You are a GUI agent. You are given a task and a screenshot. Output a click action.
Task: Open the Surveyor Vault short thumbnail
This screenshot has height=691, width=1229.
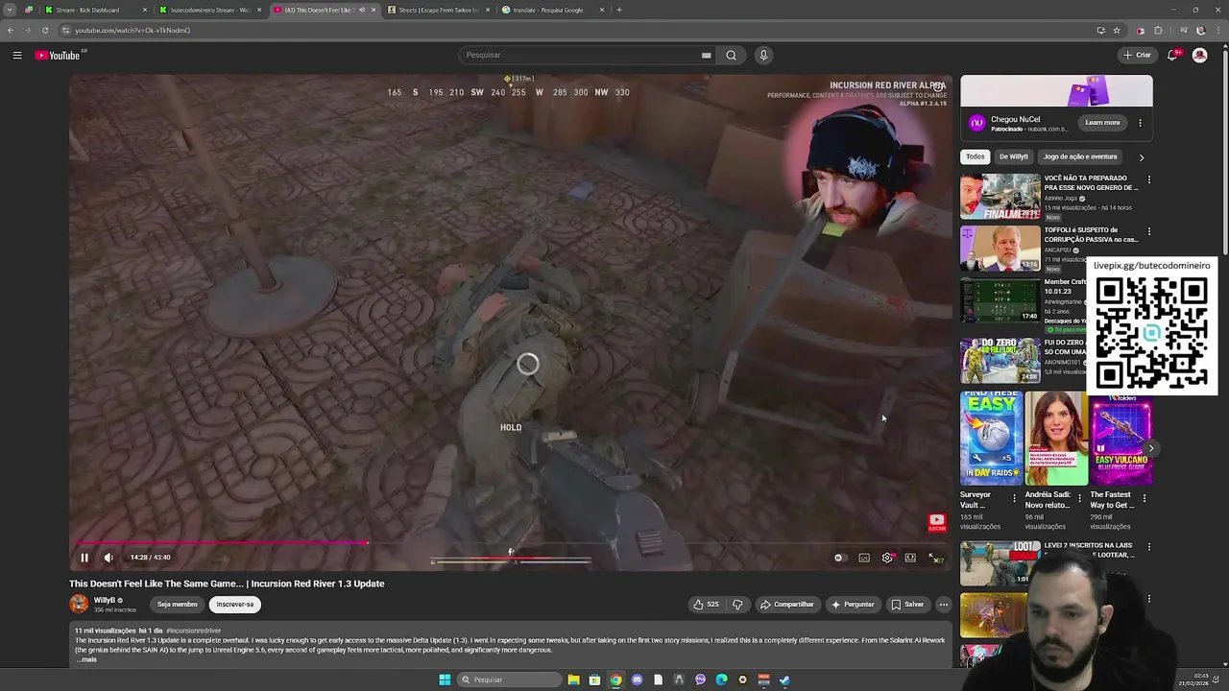tap(991, 438)
